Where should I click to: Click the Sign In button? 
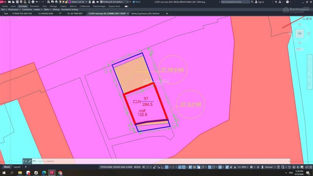[260, 2]
